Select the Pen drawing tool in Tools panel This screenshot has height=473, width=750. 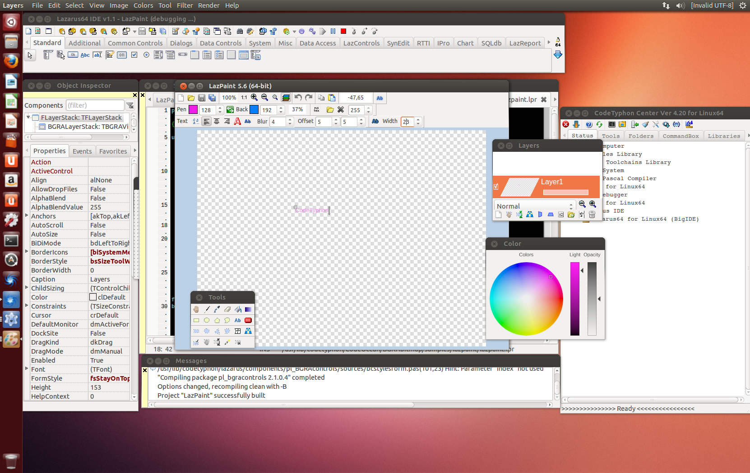point(207,309)
